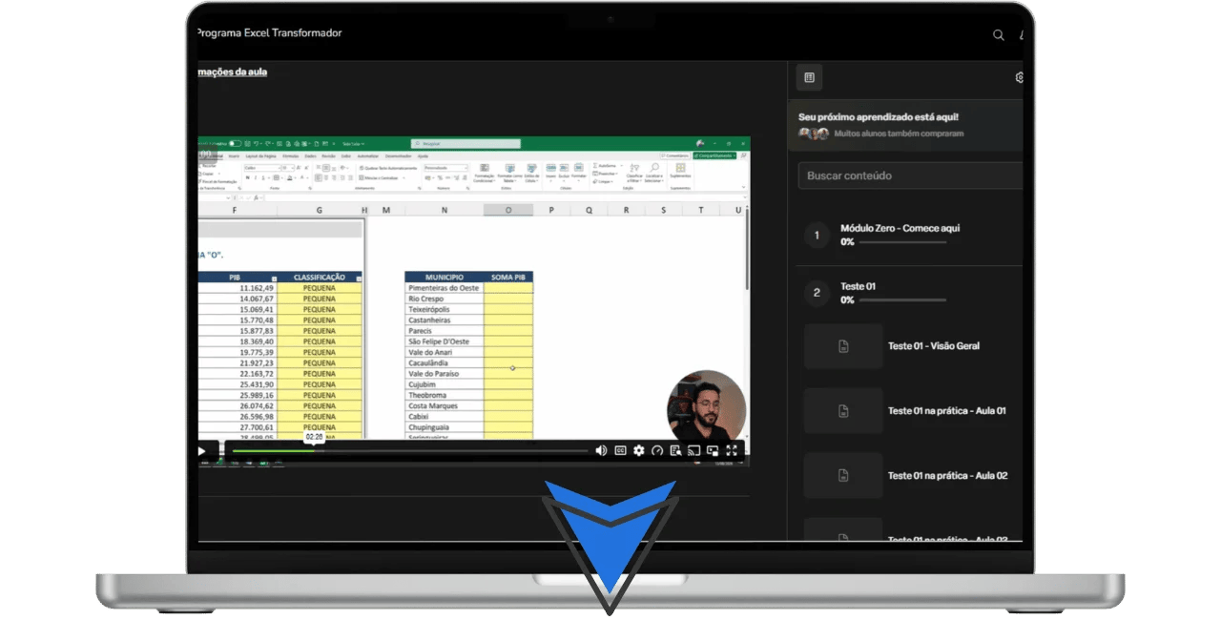Open the PIB column filter dropdown
This screenshot has width=1221, height=620.
tap(274, 279)
